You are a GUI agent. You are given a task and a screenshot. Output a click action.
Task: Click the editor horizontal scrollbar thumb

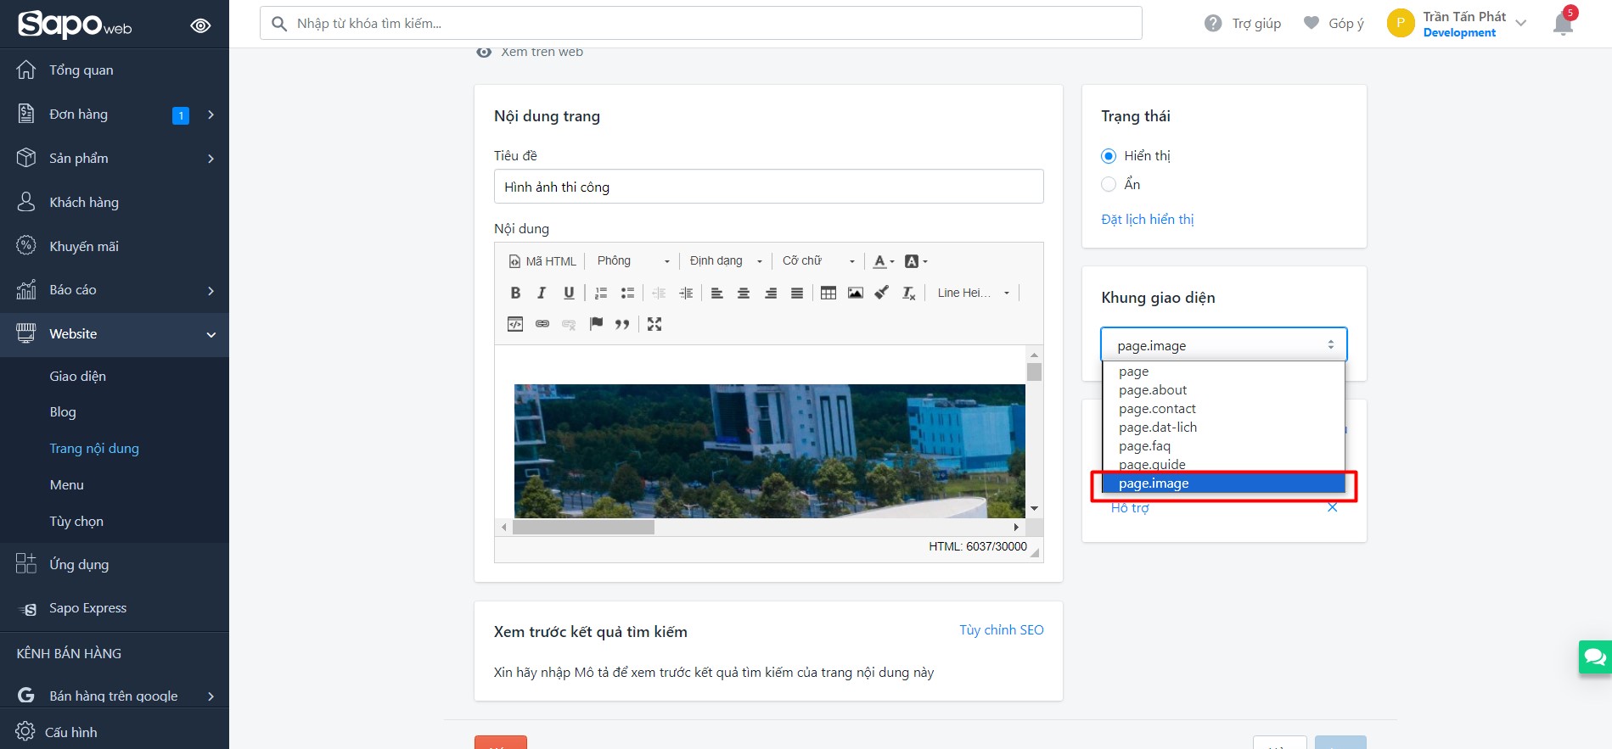tap(583, 528)
